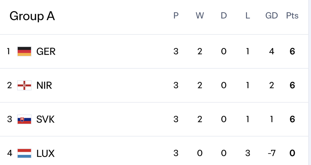
Task: Click the P column header
Action: coord(176,16)
